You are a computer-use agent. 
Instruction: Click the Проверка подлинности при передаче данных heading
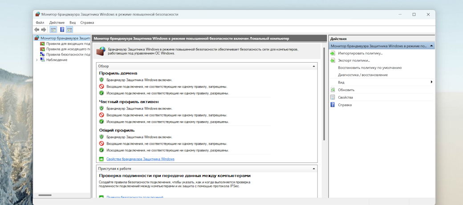point(175,176)
